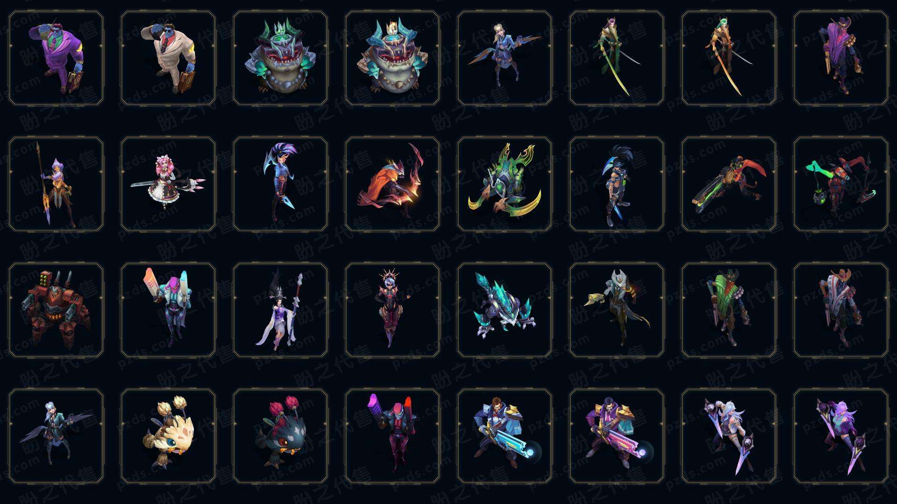Open the purple-cloaked cowboy gunslinger skin
897x504 pixels.
[x=841, y=58]
